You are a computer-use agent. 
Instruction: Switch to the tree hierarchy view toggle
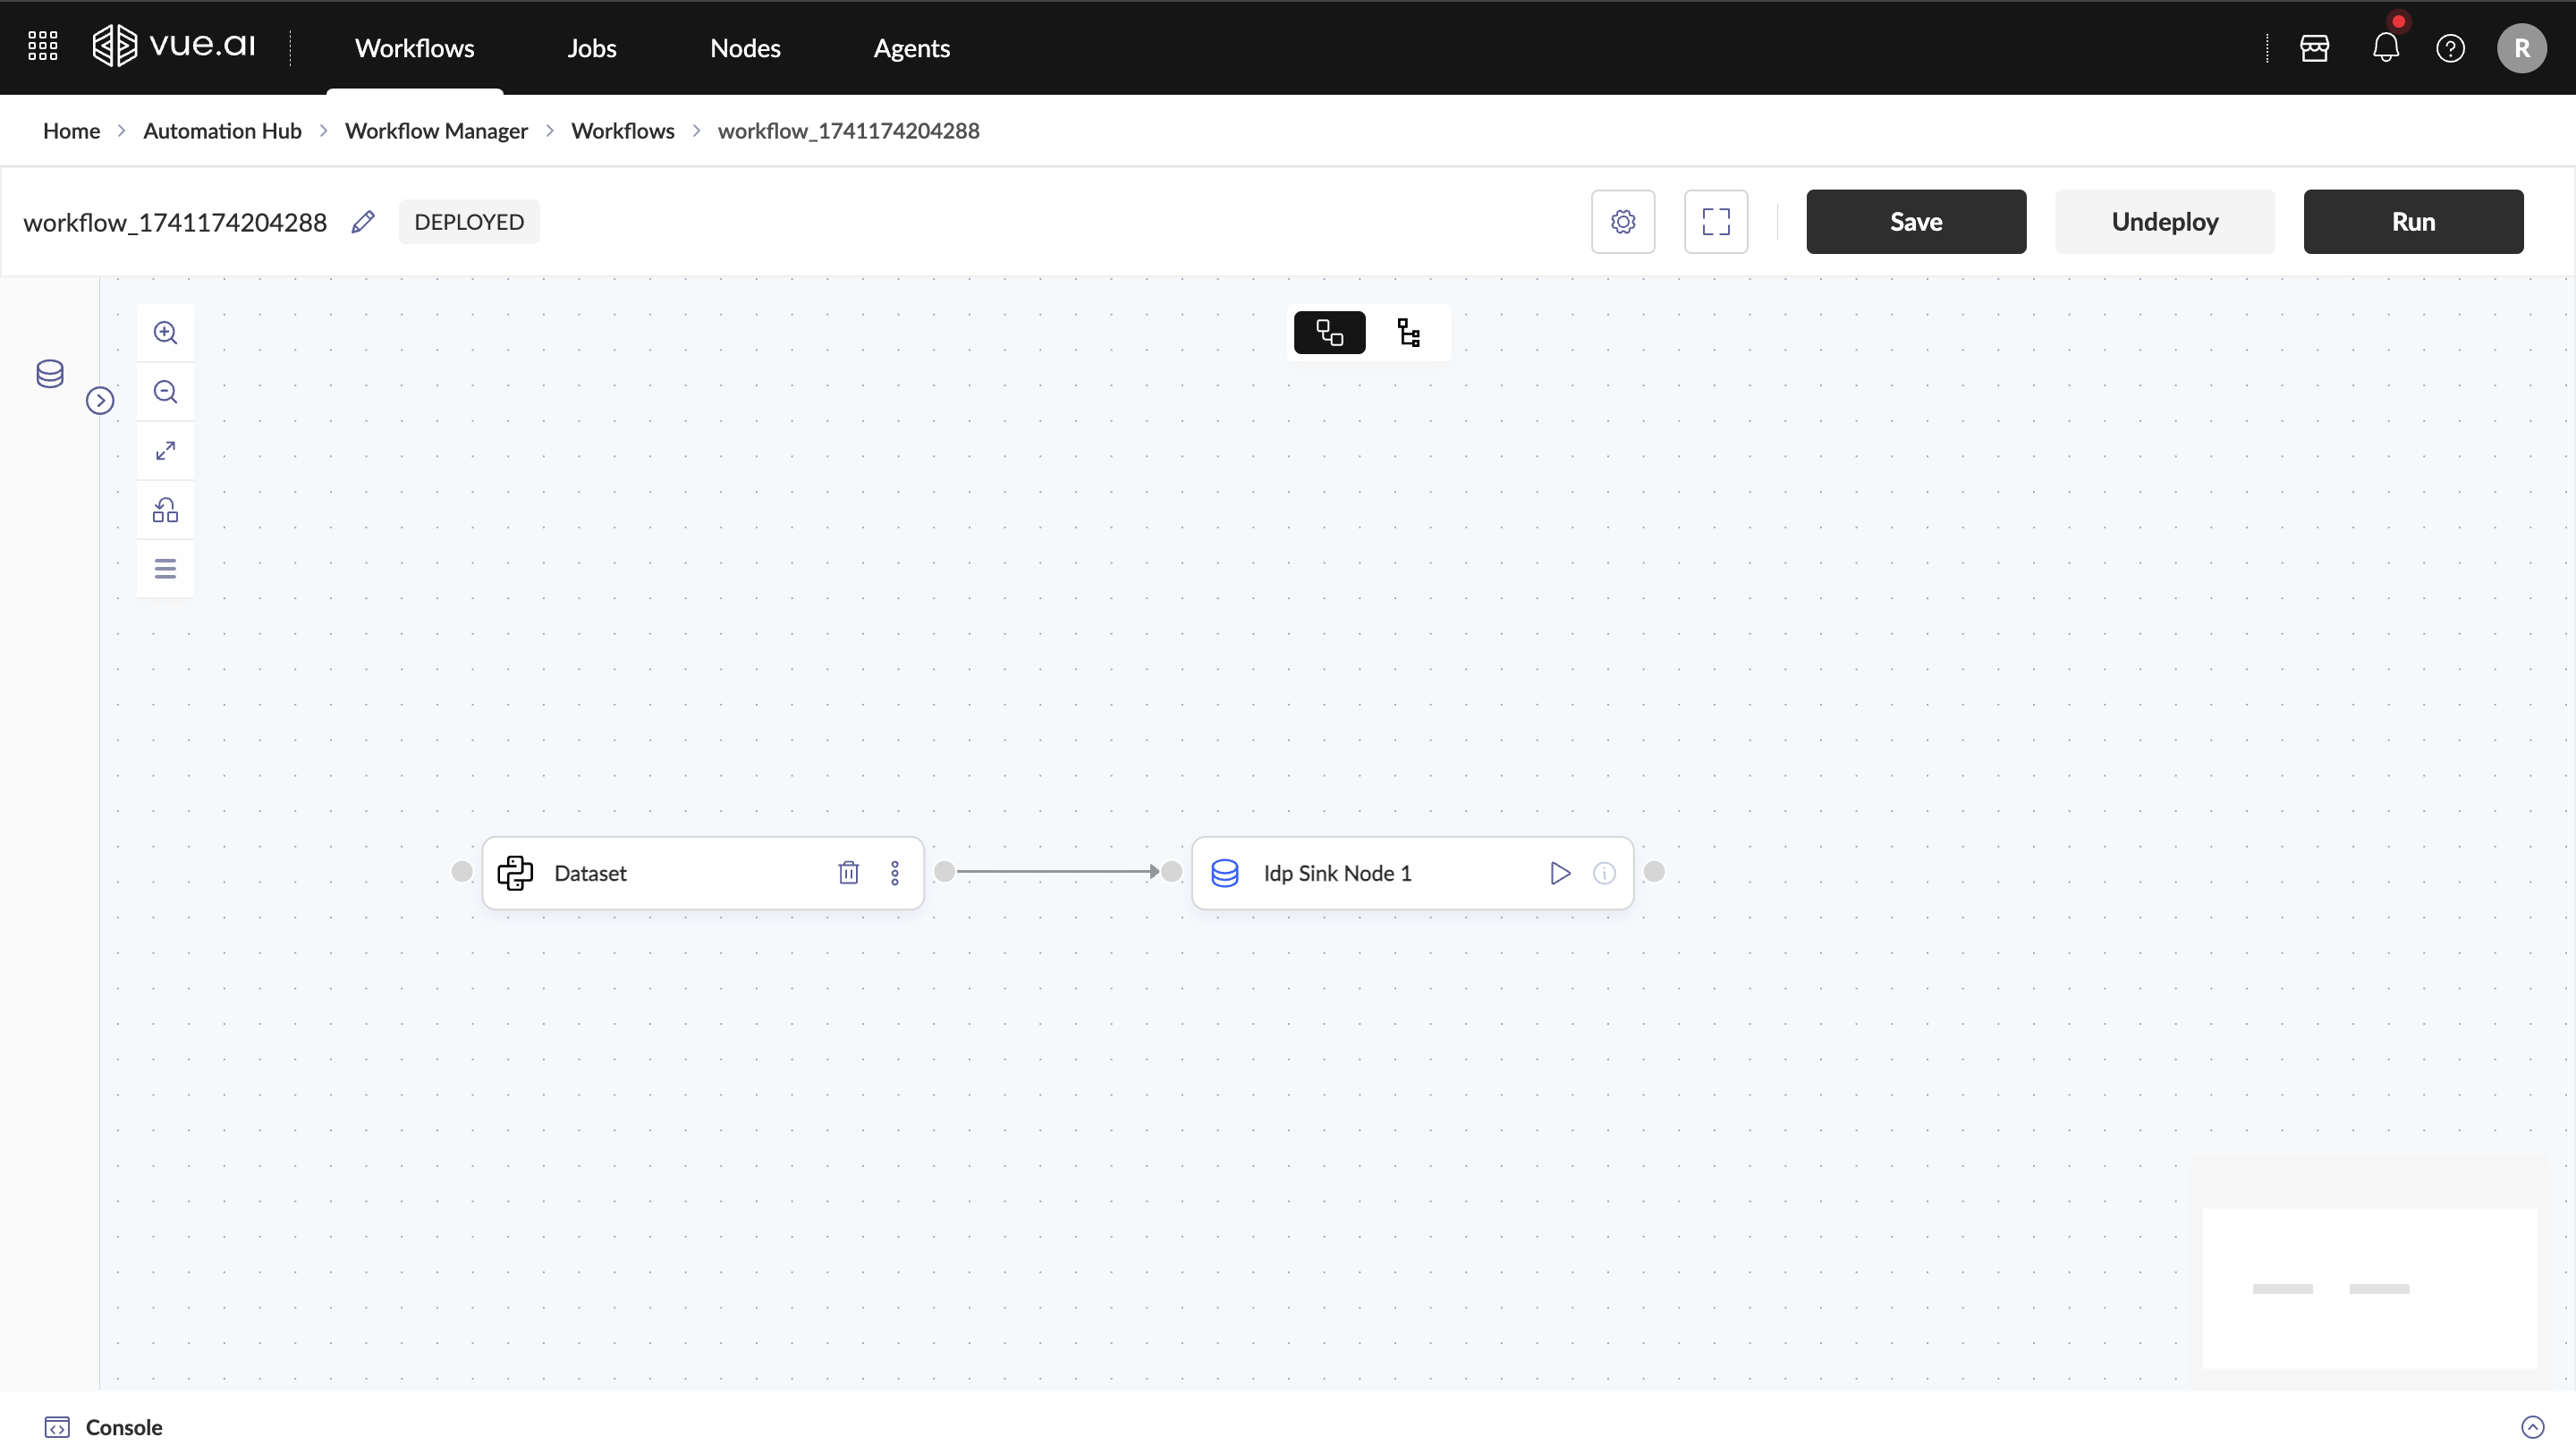click(x=1409, y=333)
